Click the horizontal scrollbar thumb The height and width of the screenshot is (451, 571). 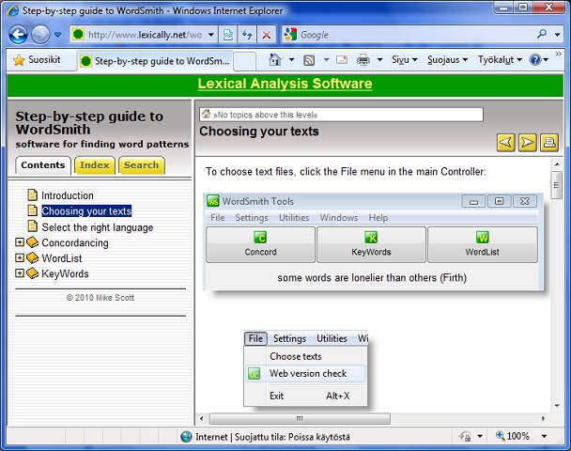[301, 418]
